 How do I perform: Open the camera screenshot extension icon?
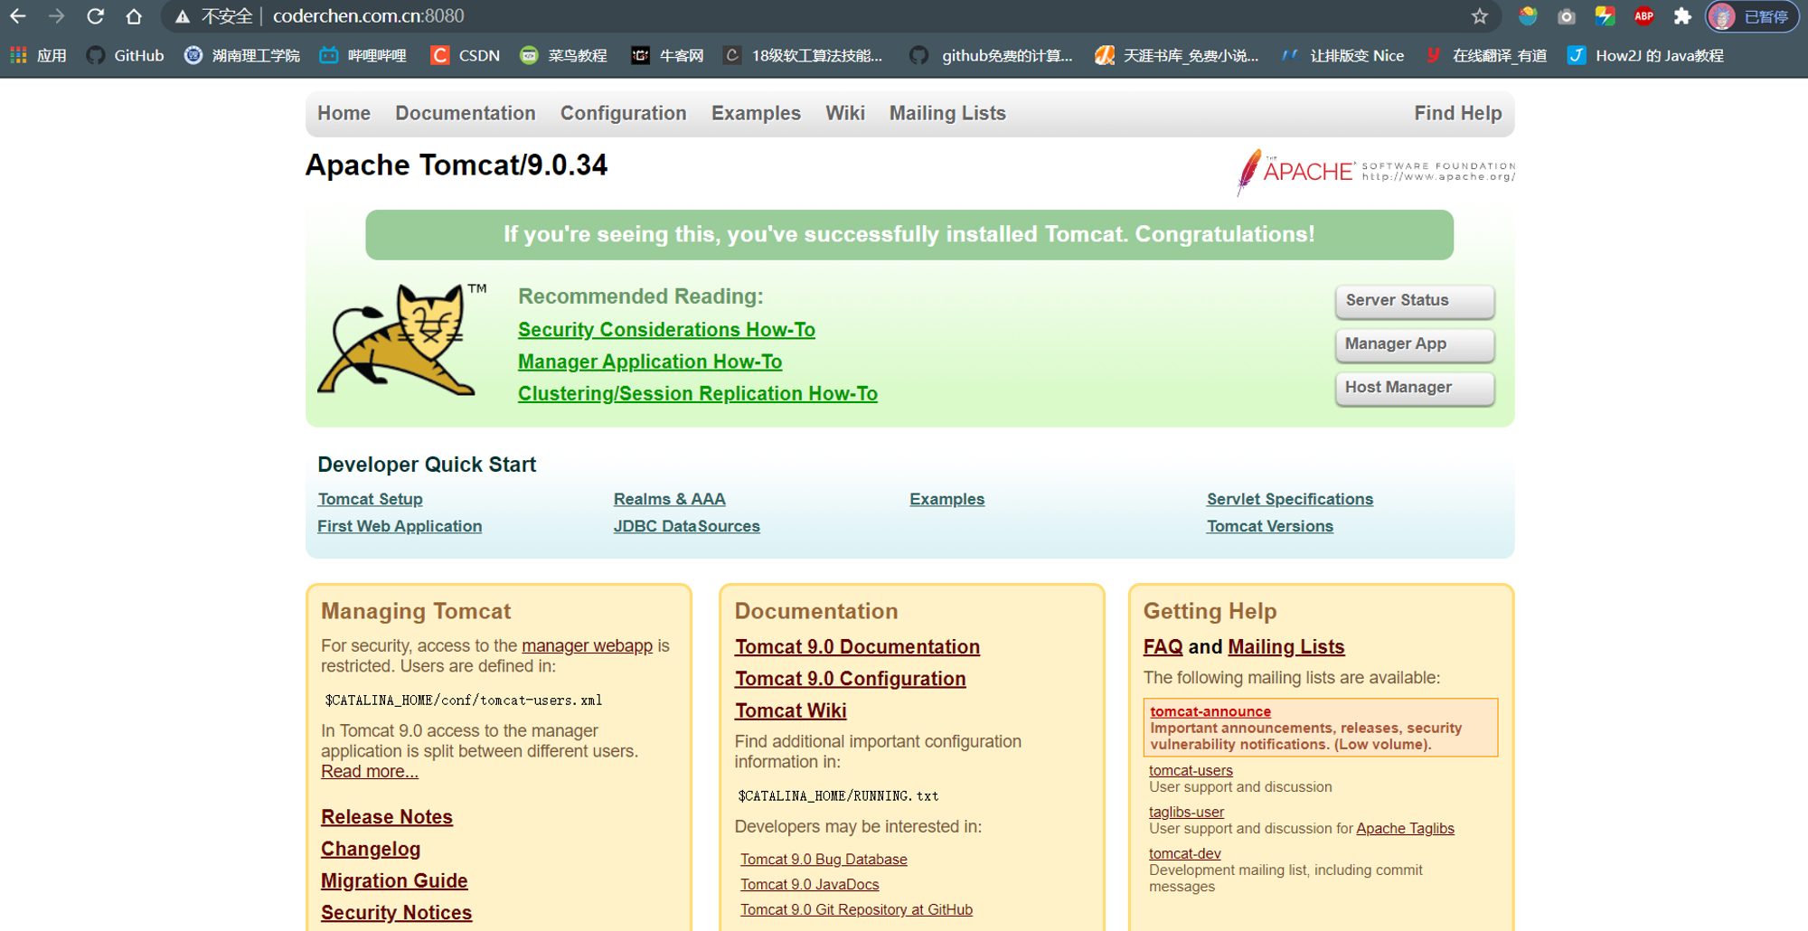click(x=1567, y=16)
